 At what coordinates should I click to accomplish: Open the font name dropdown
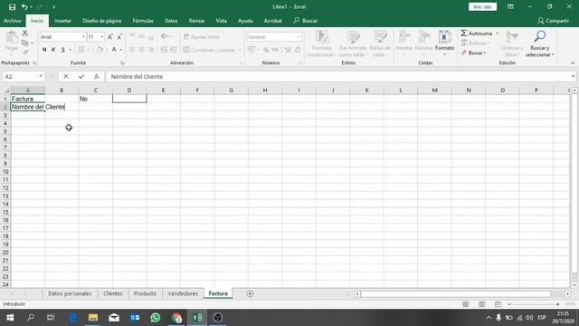point(83,37)
